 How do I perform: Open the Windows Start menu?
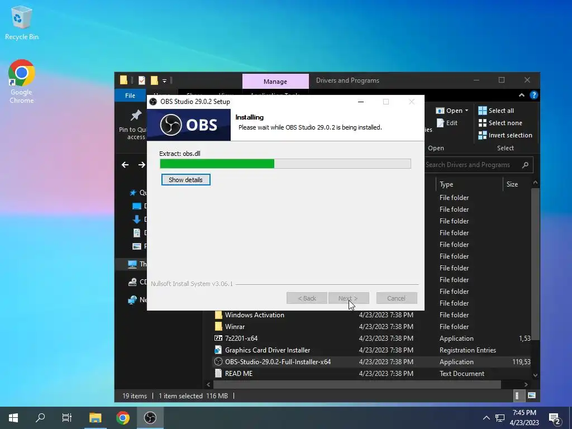(x=13, y=418)
